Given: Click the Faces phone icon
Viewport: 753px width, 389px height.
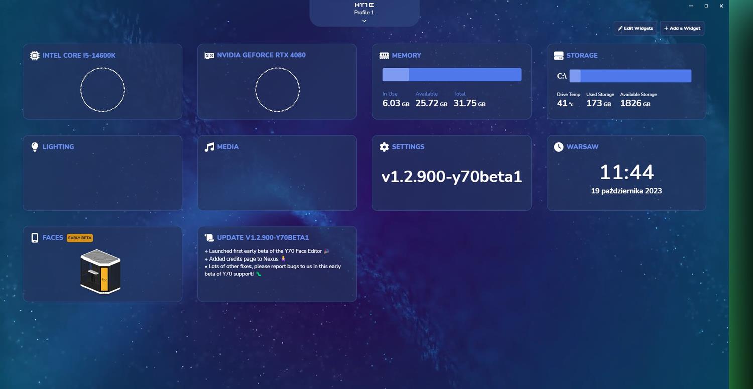Looking at the screenshot, I should pos(35,238).
